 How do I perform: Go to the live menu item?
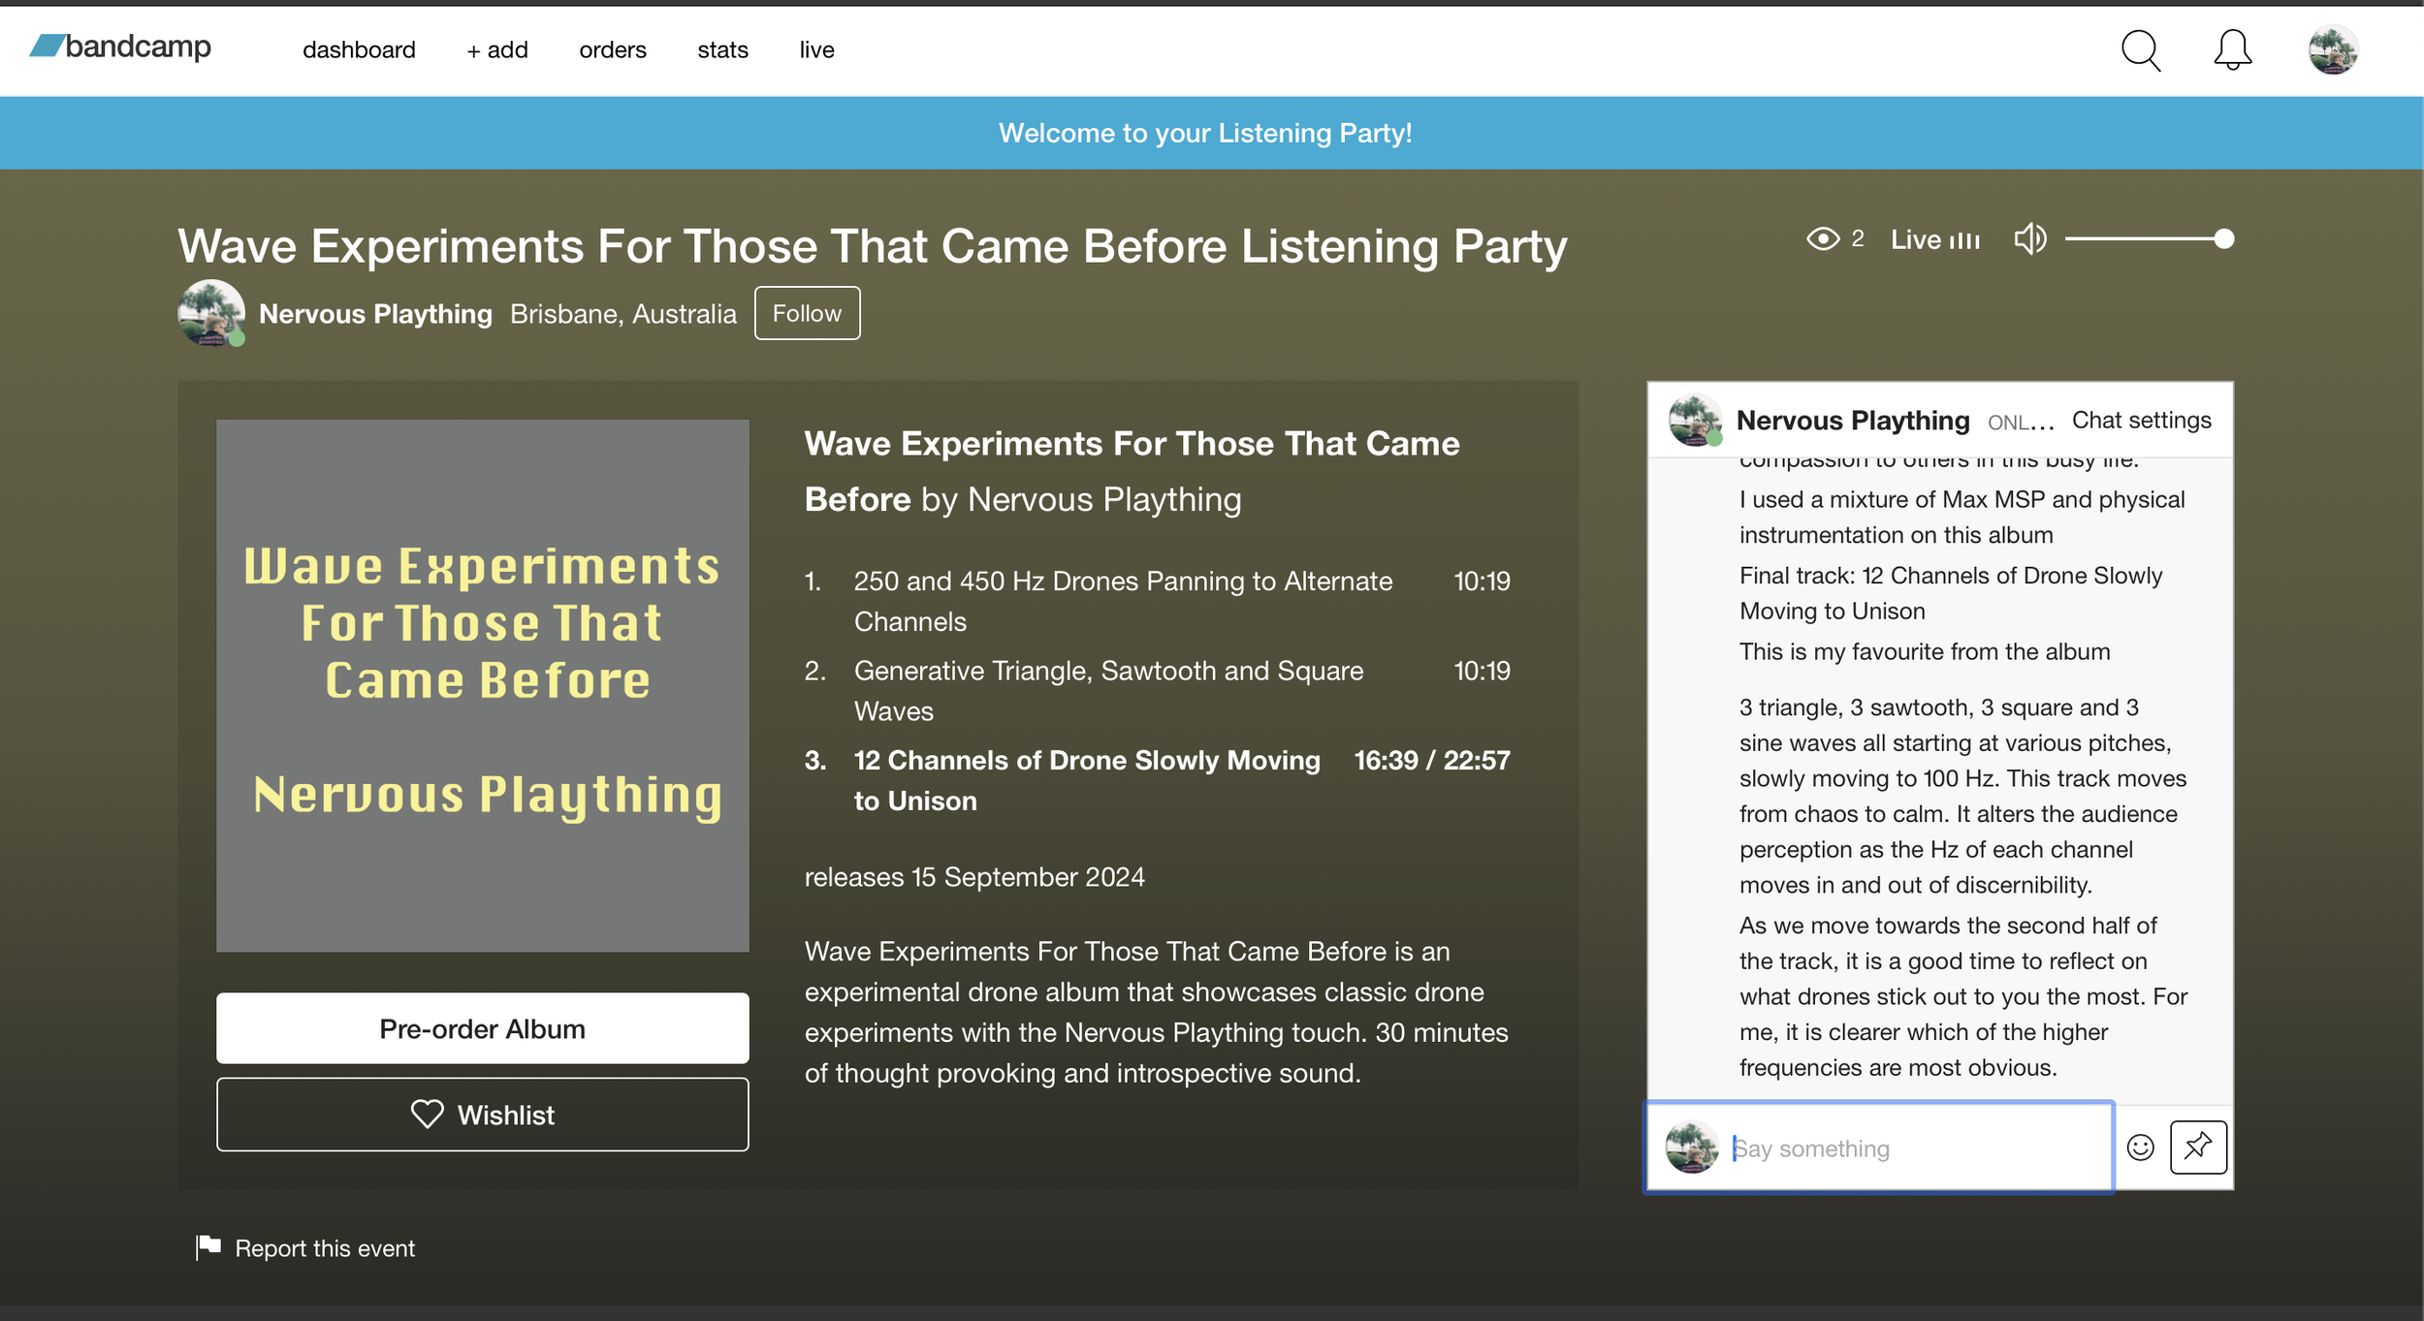[x=816, y=49]
